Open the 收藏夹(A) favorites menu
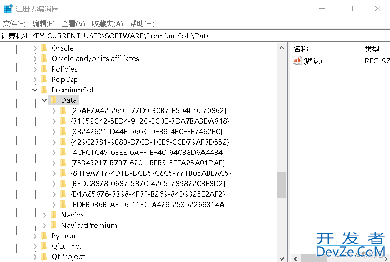Image resolution: width=390 pixels, height=262 pixels. tap(107, 23)
